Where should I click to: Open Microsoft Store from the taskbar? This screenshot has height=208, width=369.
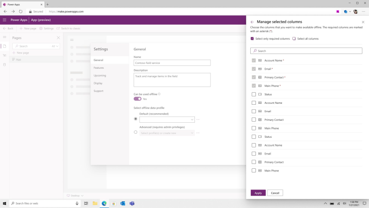coord(114,204)
